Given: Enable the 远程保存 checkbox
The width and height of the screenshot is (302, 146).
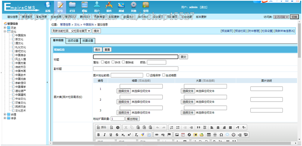Looking at the screenshot, I should tap(148, 75).
